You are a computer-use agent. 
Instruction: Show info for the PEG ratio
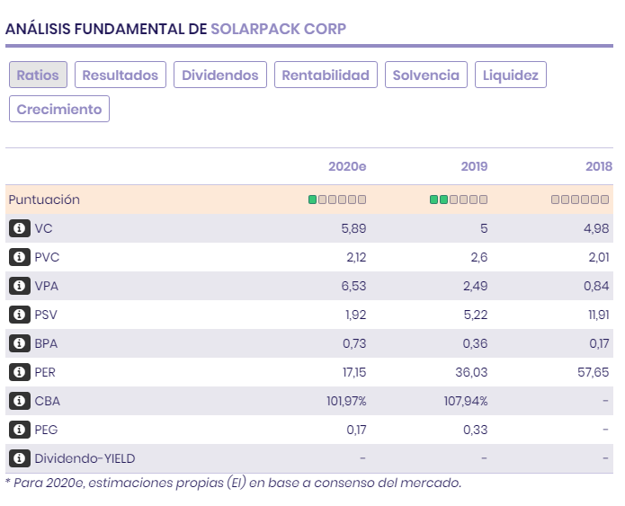[x=19, y=430]
